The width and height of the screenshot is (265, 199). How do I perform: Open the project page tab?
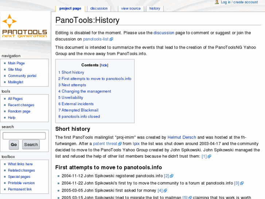tap(70, 8)
